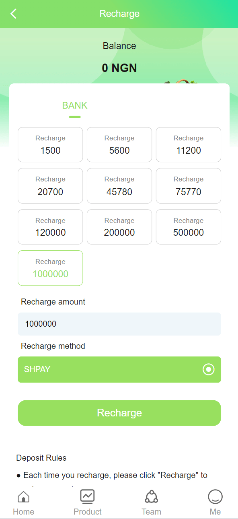Open the Home tab icon
This screenshot has height=519, width=238.
(x=23, y=497)
